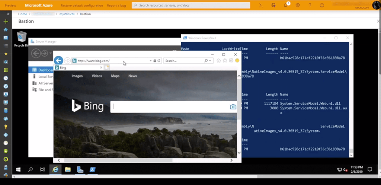Open Bing Videos
Screen dimensions: 381x185
[x=97, y=76]
